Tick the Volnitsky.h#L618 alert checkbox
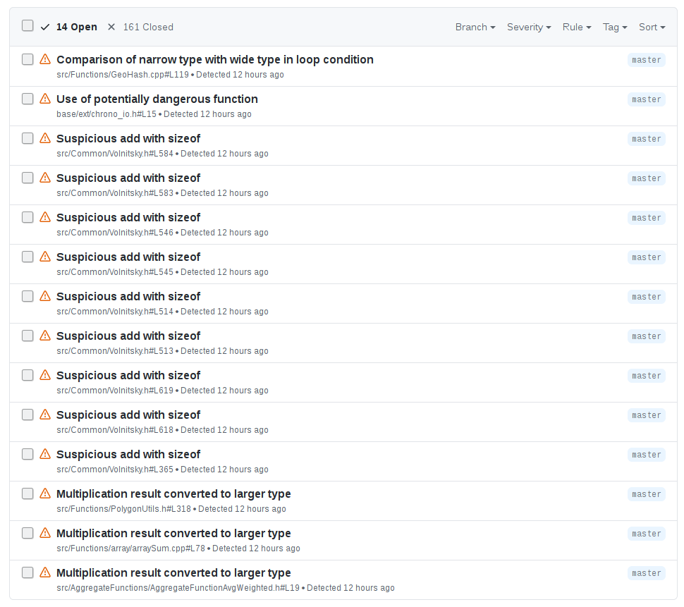This screenshot has height=607, width=684. coord(28,415)
